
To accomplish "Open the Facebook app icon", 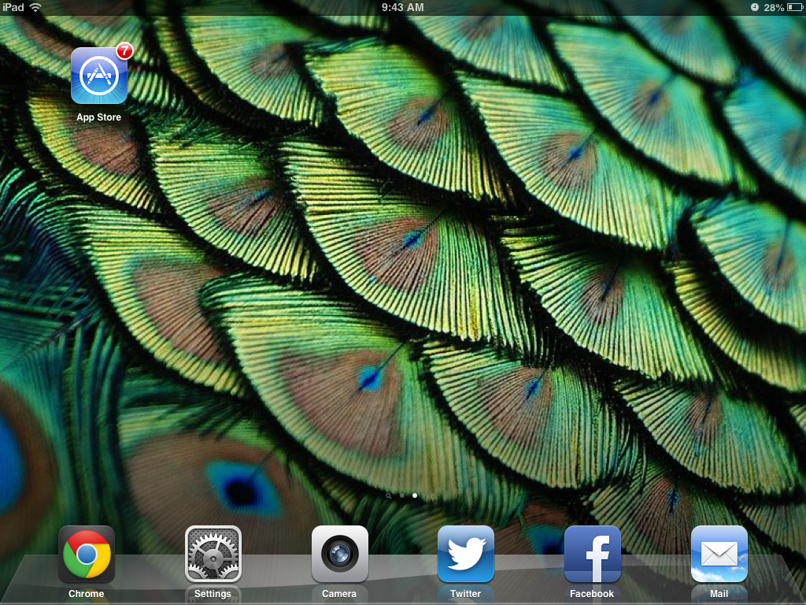I will click(593, 555).
